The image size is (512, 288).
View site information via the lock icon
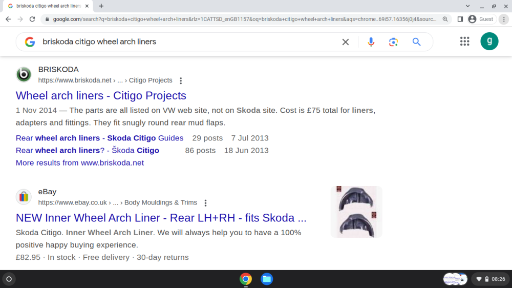(x=47, y=19)
